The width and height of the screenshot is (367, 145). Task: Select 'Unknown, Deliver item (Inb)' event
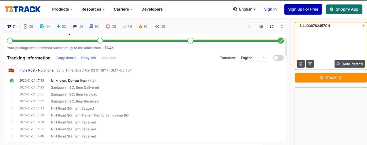tap(73, 81)
